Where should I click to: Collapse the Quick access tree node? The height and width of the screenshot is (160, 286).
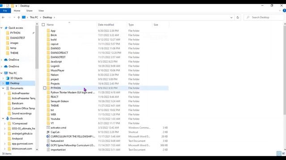[x=1, y=28]
